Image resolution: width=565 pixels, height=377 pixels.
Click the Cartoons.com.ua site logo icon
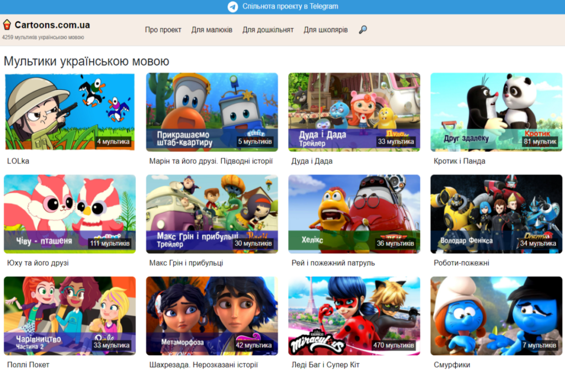(7, 25)
